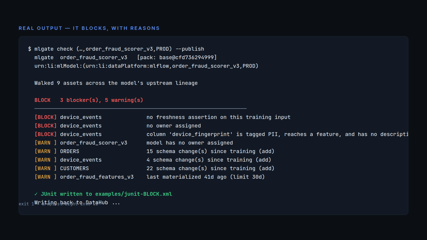
Task: Click the [BLOCK] tag beside 'no owner assigned'
Action: 46,126
